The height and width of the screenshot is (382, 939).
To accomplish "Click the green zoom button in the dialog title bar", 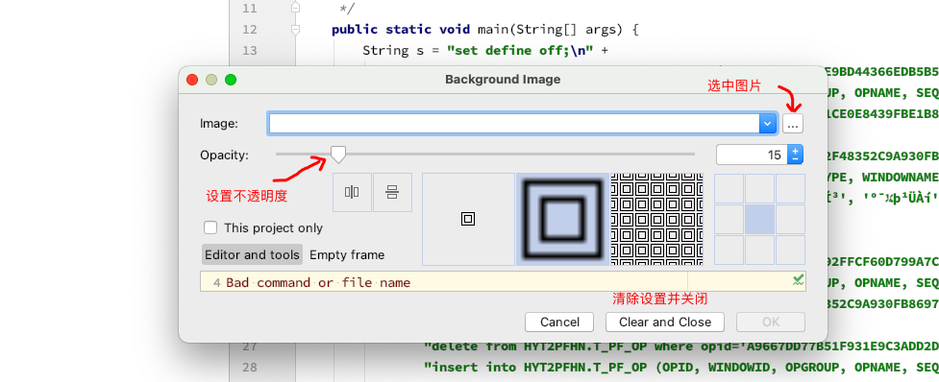I will [x=231, y=80].
